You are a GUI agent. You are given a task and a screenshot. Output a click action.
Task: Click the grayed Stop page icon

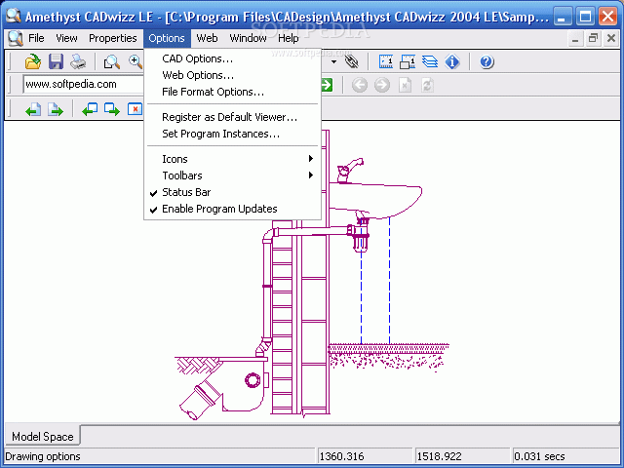click(405, 85)
